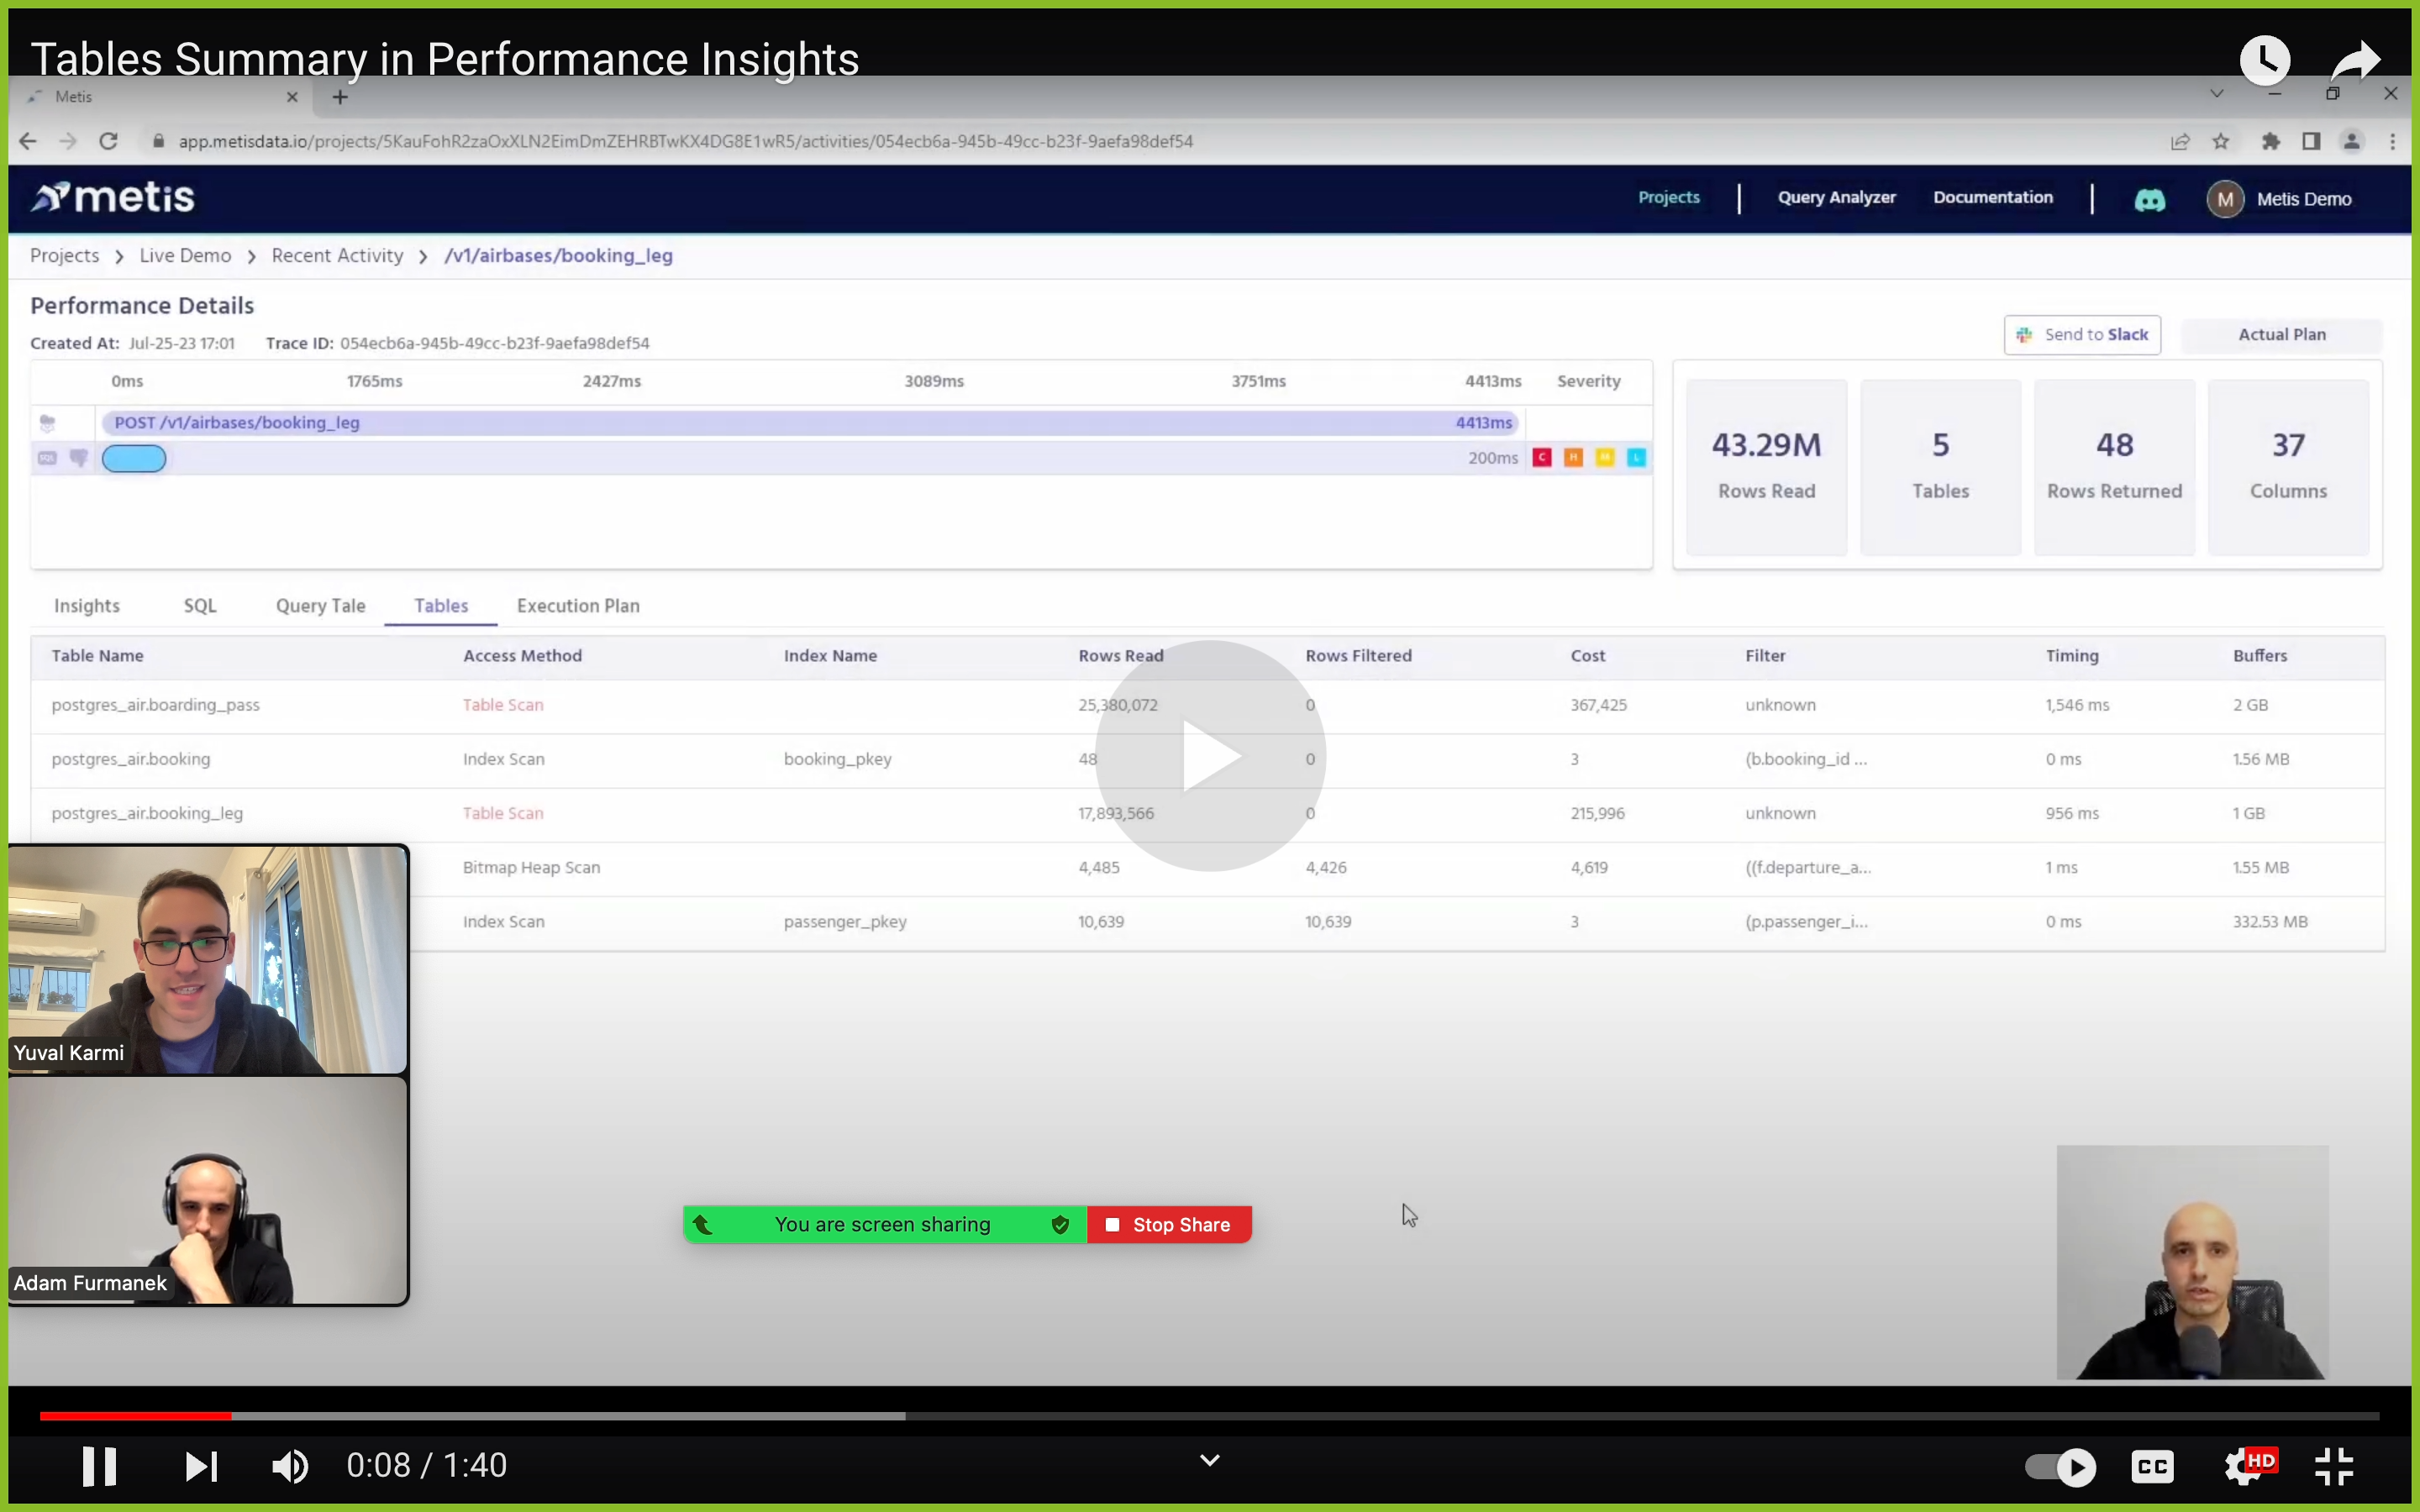2420x1512 pixels.
Task: Open browser tab search dropdown chevron
Action: 2216,94
